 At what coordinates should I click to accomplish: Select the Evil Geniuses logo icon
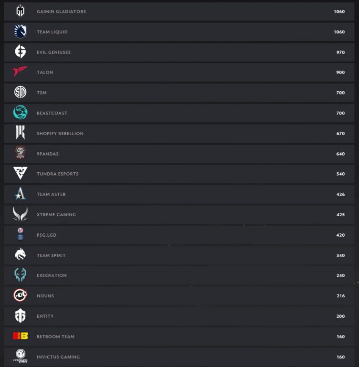point(20,52)
